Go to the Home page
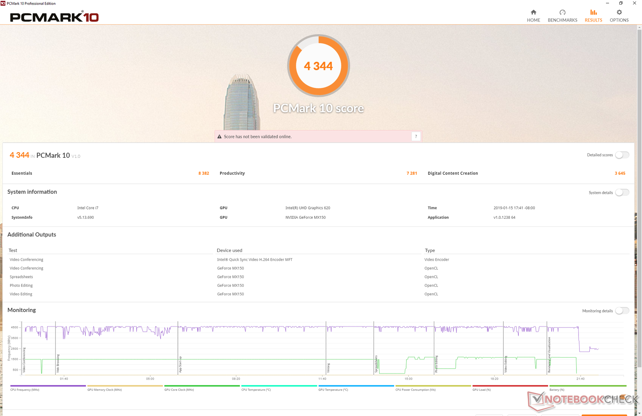 click(533, 16)
